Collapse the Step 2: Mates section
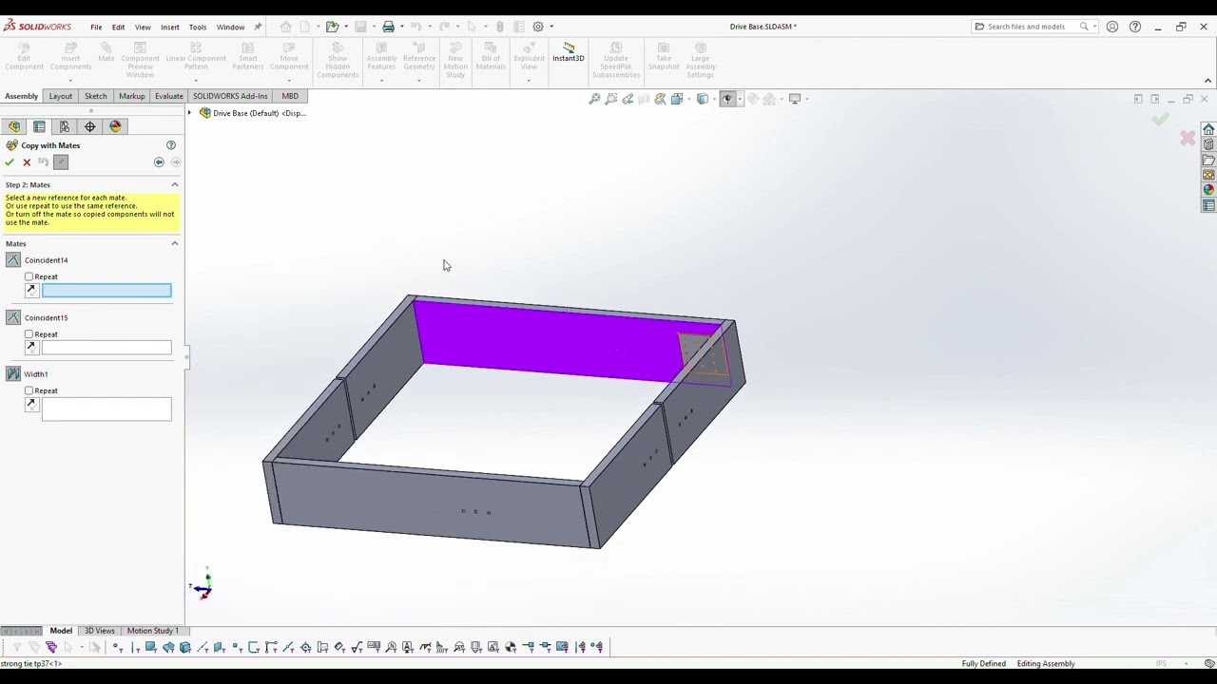The height and width of the screenshot is (684, 1217). (175, 184)
